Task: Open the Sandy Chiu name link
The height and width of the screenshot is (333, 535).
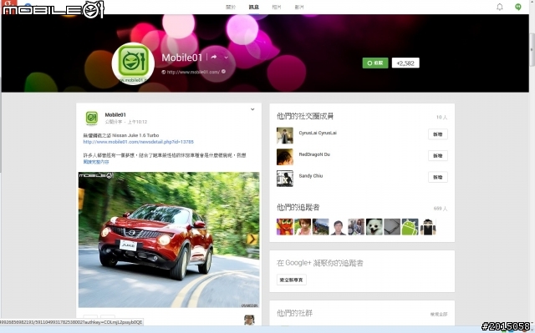Action: [310, 176]
